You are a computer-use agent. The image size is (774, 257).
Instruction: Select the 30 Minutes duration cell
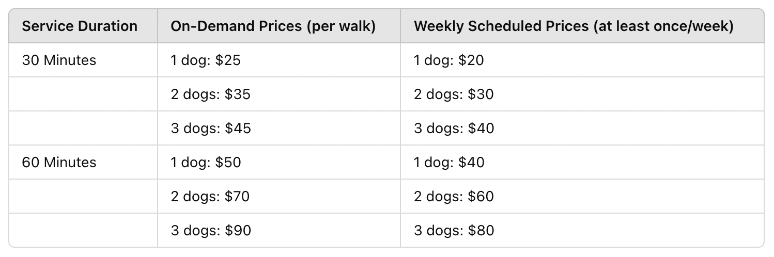click(59, 60)
